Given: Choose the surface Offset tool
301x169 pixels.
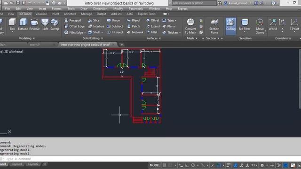Looking at the screenshot, I should pos(152,20).
